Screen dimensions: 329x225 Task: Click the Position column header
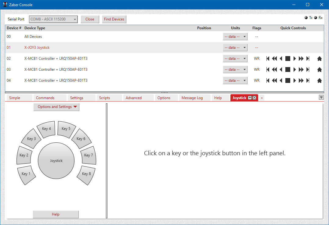point(204,28)
